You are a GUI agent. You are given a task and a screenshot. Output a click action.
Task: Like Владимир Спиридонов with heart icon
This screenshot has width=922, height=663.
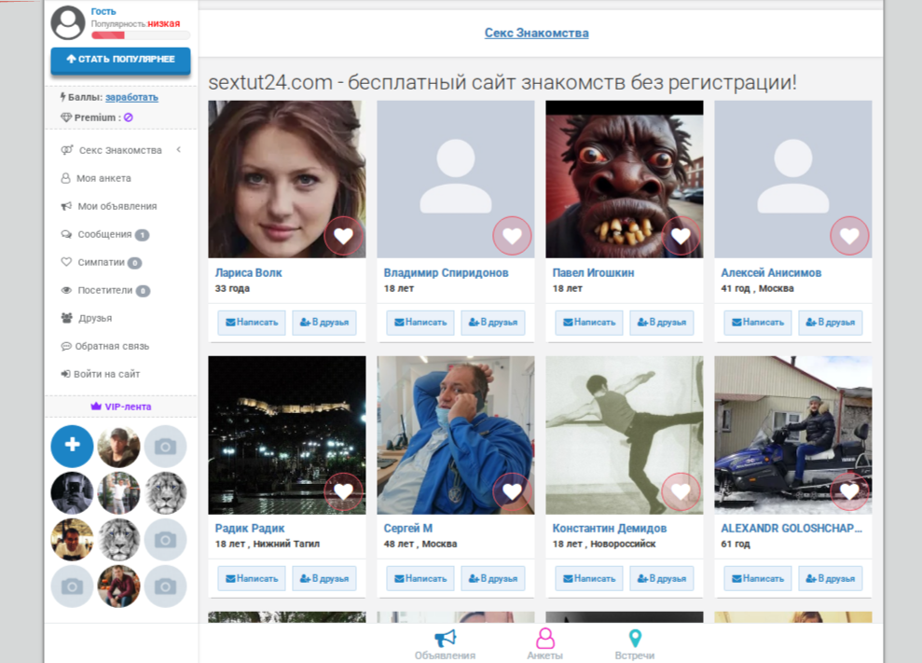tap(512, 236)
